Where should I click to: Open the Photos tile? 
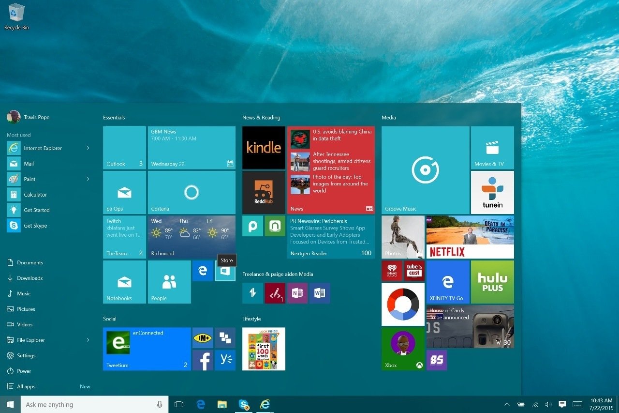pyautogui.click(x=403, y=237)
